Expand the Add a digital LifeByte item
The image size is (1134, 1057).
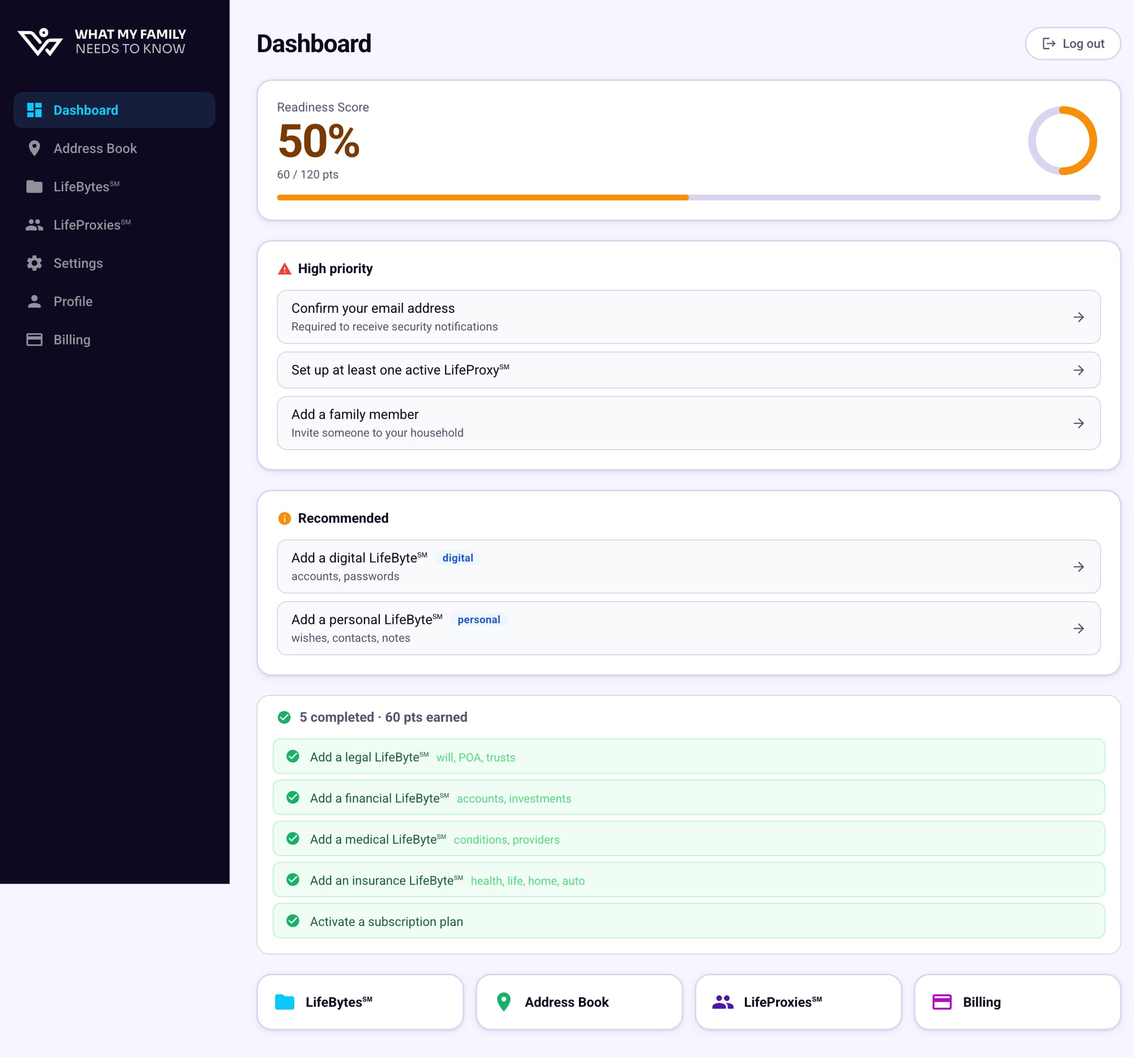pyautogui.click(x=1079, y=566)
